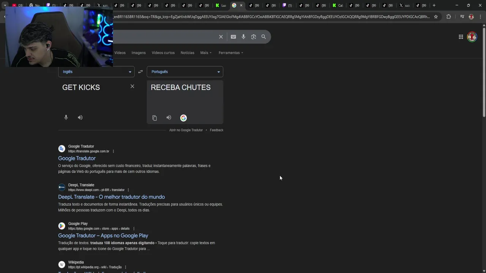Open the Chrome three-dot menu
Screen dimensions: 486x273
coord(480,17)
